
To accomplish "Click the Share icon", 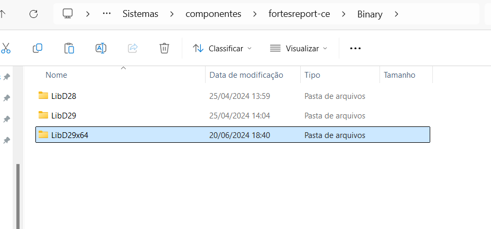I will click(x=133, y=48).
